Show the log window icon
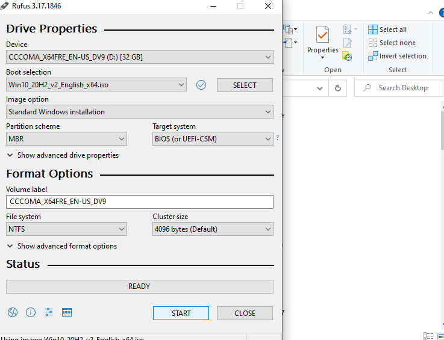This screenshot has width=444, height=340. [x=67, y=312]
